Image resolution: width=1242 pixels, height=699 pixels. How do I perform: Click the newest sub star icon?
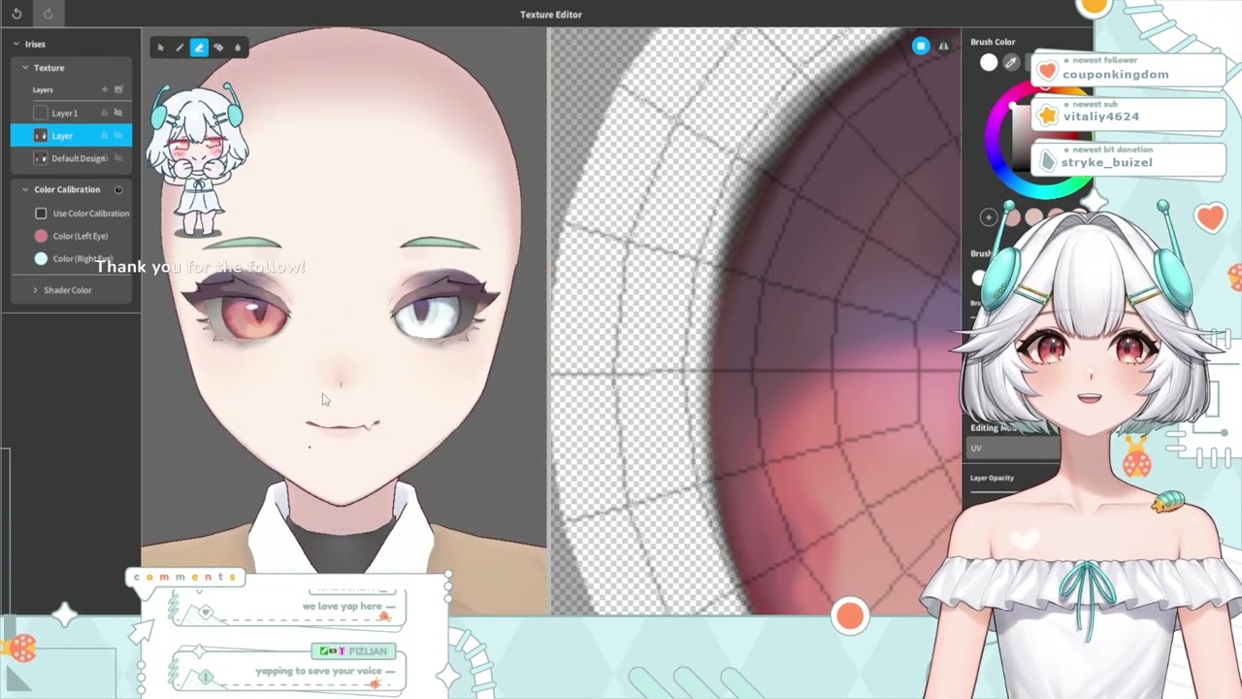[1047, 116]
